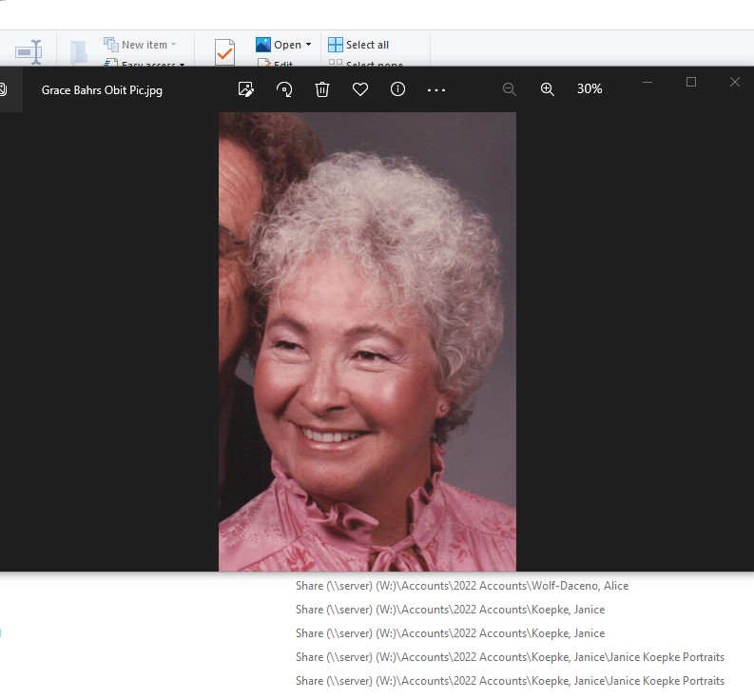
Task: Click the Rename icon in Explorer ribbon
Action: tap(29, 50)
